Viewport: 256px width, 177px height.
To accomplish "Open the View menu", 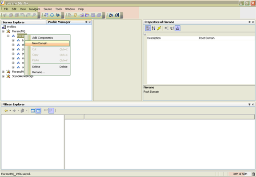I will click(x=23, y=9).
